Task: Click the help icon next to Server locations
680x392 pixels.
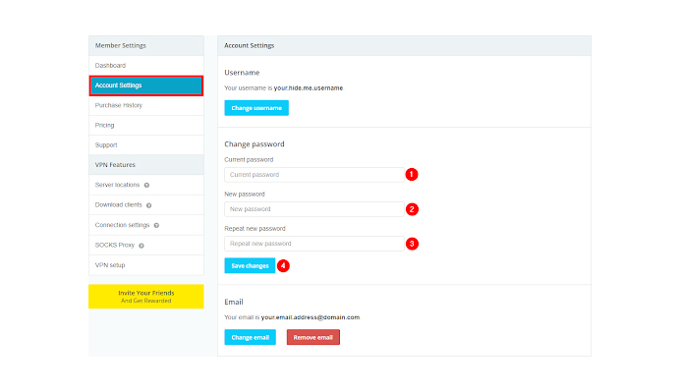Action: (146, 185)
